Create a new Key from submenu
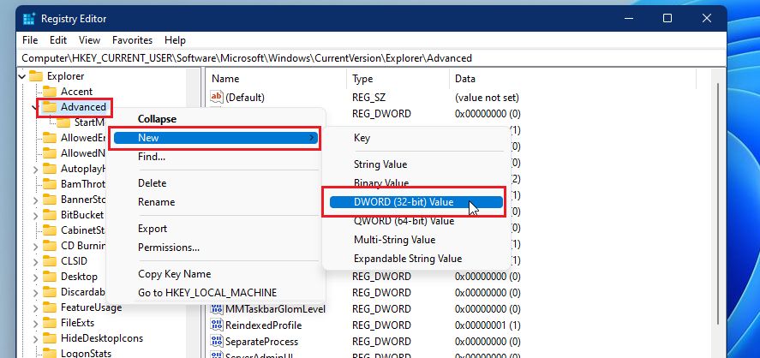760x358 pixels. 416,138
